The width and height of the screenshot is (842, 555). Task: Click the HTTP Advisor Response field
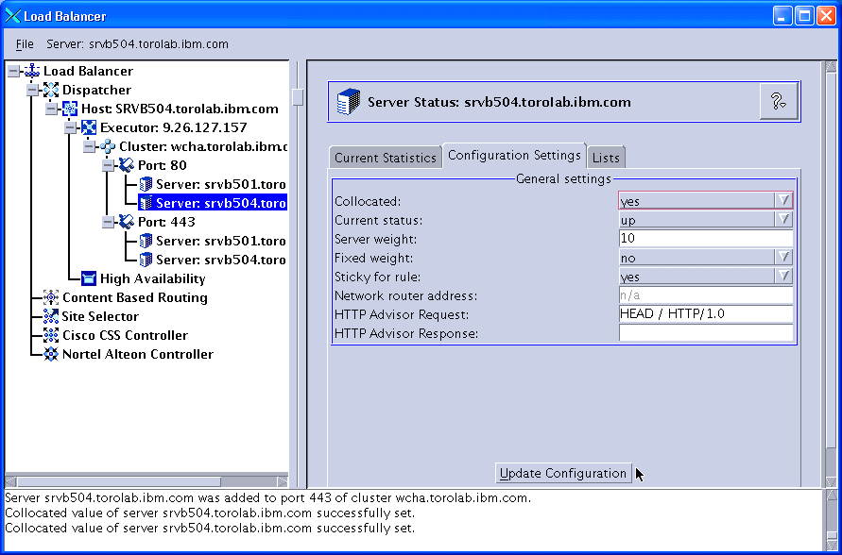tap(706, 333)
